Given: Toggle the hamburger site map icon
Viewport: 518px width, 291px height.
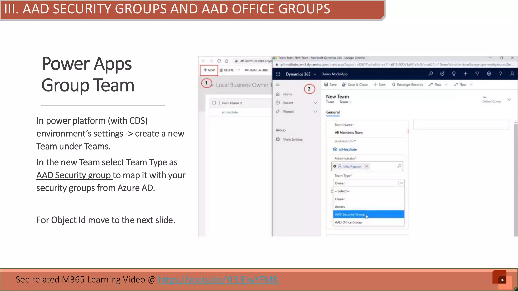Looking at the screenshot, I should click(278, 85).
